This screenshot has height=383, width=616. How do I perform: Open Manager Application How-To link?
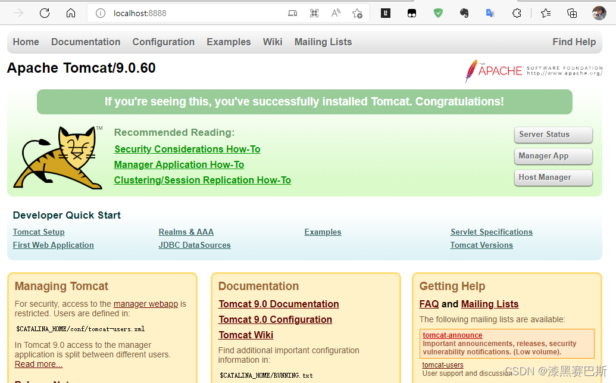tap(179, 165)
